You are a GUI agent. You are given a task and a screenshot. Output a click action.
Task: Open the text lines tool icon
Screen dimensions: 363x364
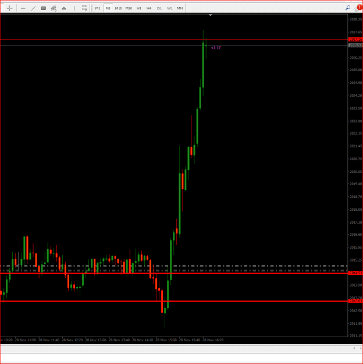[x=84, y=8]
